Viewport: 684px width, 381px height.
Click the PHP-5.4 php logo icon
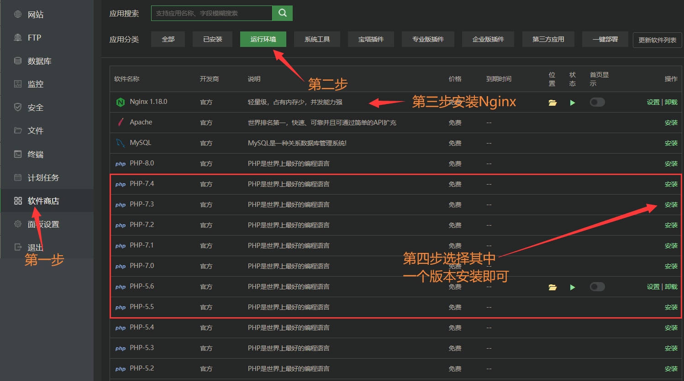[121, 328]
